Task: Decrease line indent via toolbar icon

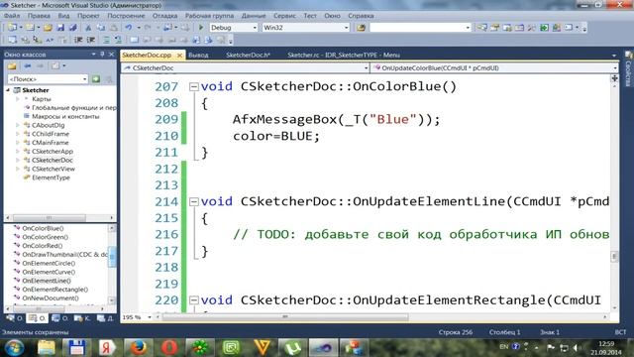Action: tap(78, 40)
